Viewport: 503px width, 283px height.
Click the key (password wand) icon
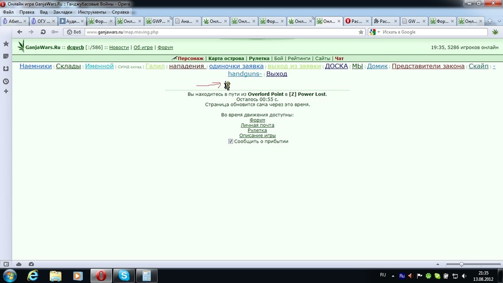click(x=55, y=32)
